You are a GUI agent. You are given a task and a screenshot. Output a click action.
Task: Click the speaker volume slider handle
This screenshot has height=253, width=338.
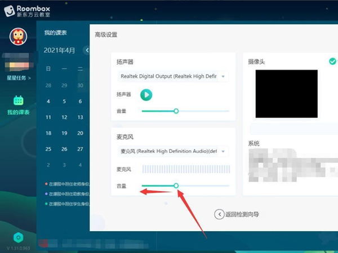point(176,111)
